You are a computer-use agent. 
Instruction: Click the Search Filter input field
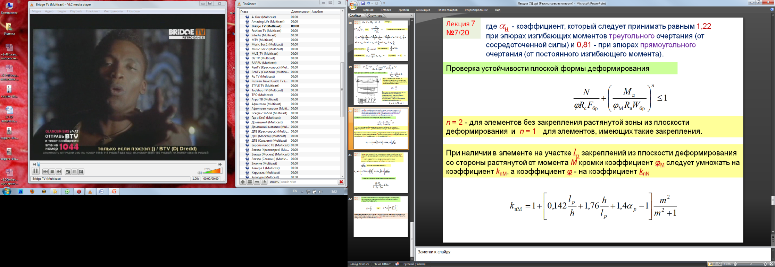coord(308,182)
